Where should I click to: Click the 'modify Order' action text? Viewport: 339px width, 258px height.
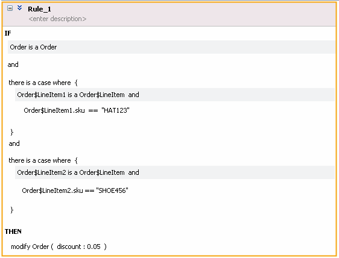click(x=30, y=247)
